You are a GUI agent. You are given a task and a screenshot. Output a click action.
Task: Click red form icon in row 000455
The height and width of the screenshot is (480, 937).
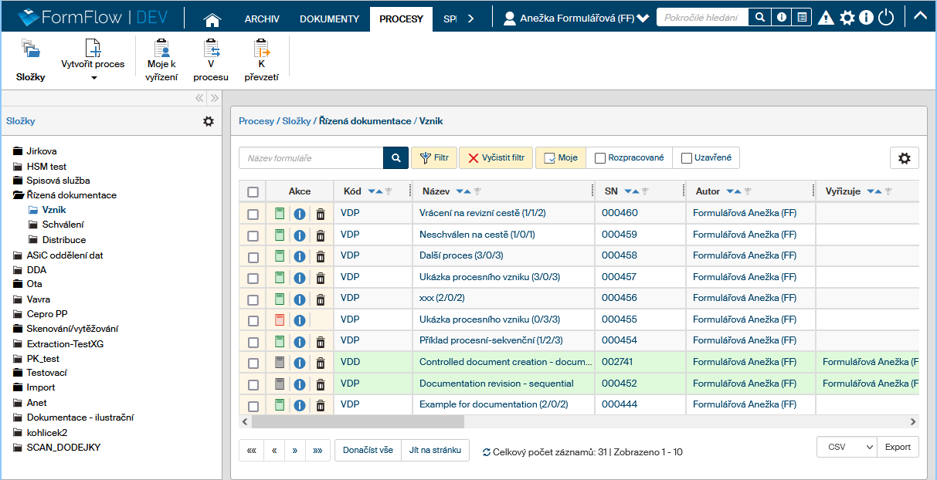280,320
